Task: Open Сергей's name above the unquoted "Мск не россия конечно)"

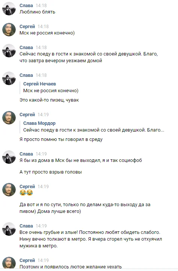Action: [x=27, y=27]
